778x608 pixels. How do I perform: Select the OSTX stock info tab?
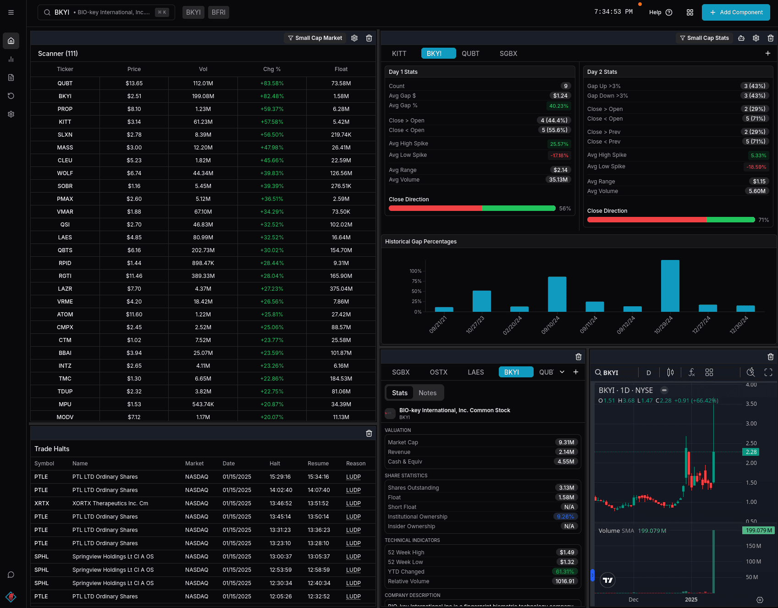[x=438, y=372]
